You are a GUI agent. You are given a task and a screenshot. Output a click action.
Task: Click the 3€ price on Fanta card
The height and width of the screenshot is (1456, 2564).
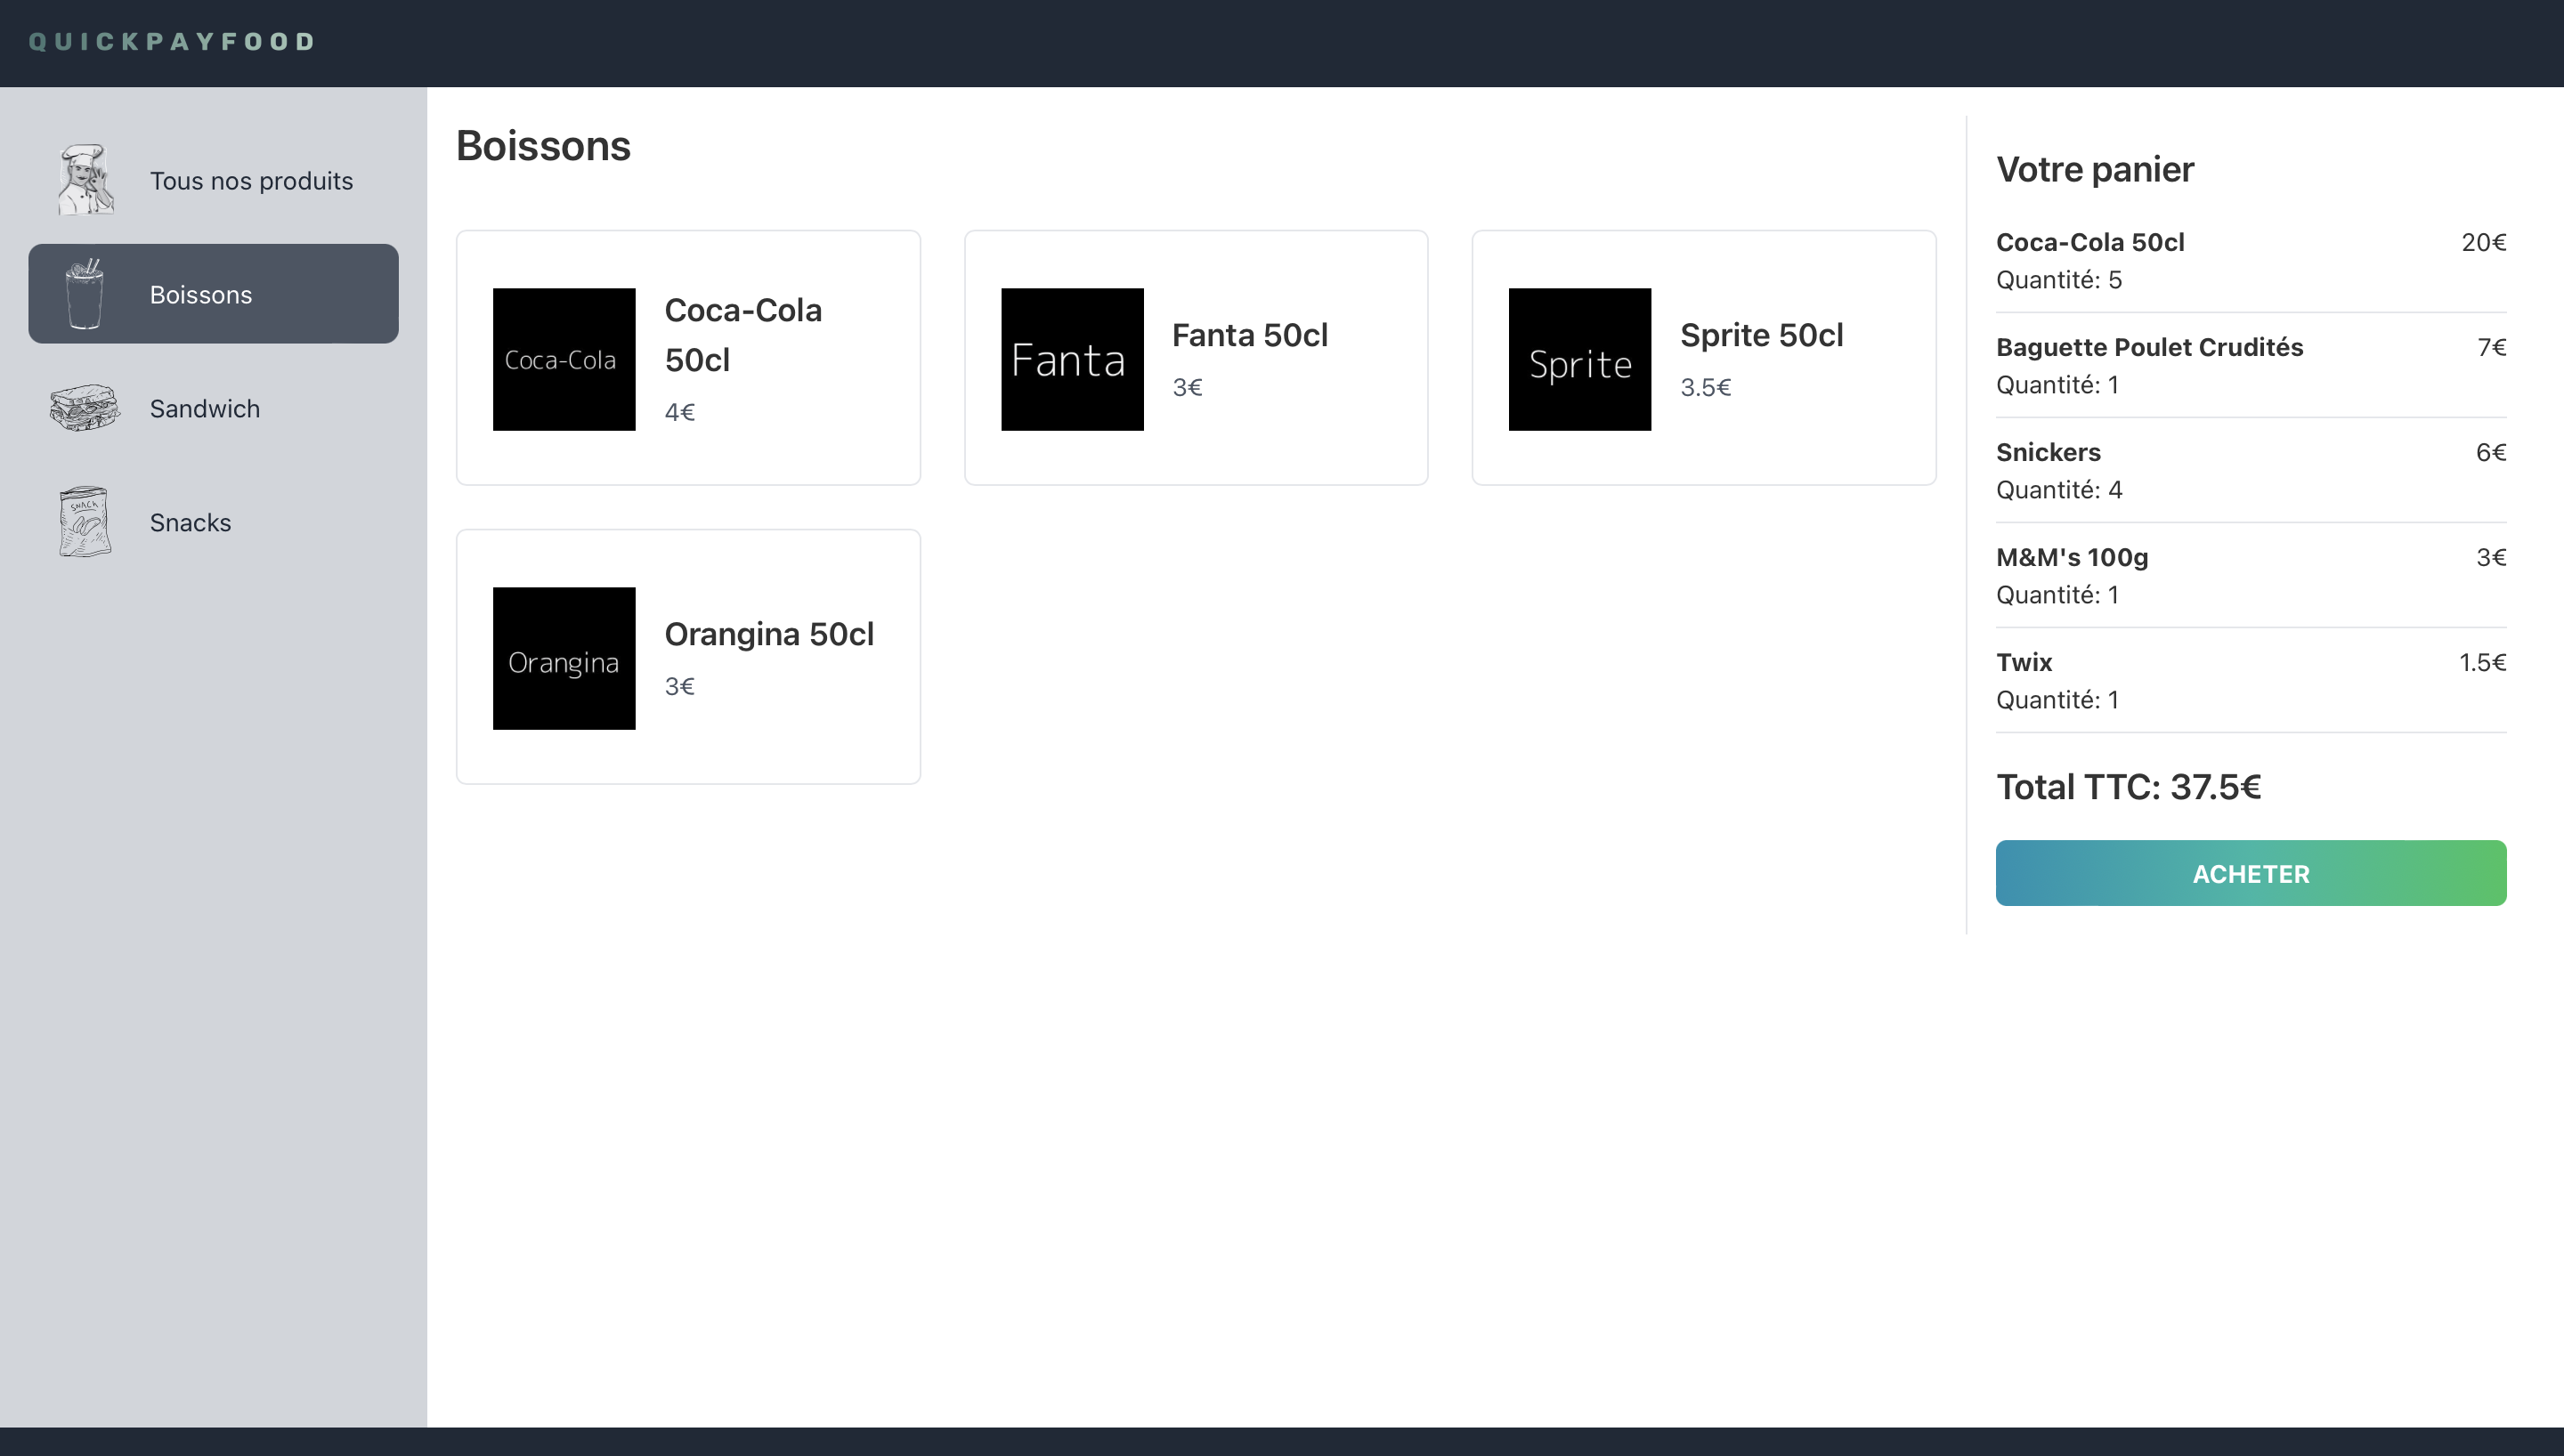(x=1187, y=387)
